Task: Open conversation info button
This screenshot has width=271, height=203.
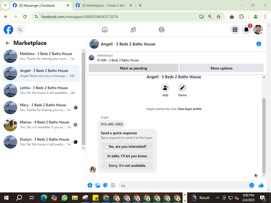Action: click(259, 44)
